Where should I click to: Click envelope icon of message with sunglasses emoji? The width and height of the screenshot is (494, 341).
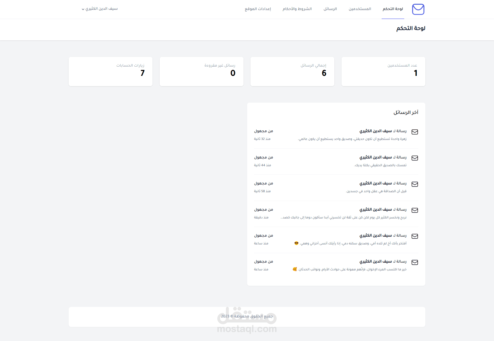tap(415, 236)
